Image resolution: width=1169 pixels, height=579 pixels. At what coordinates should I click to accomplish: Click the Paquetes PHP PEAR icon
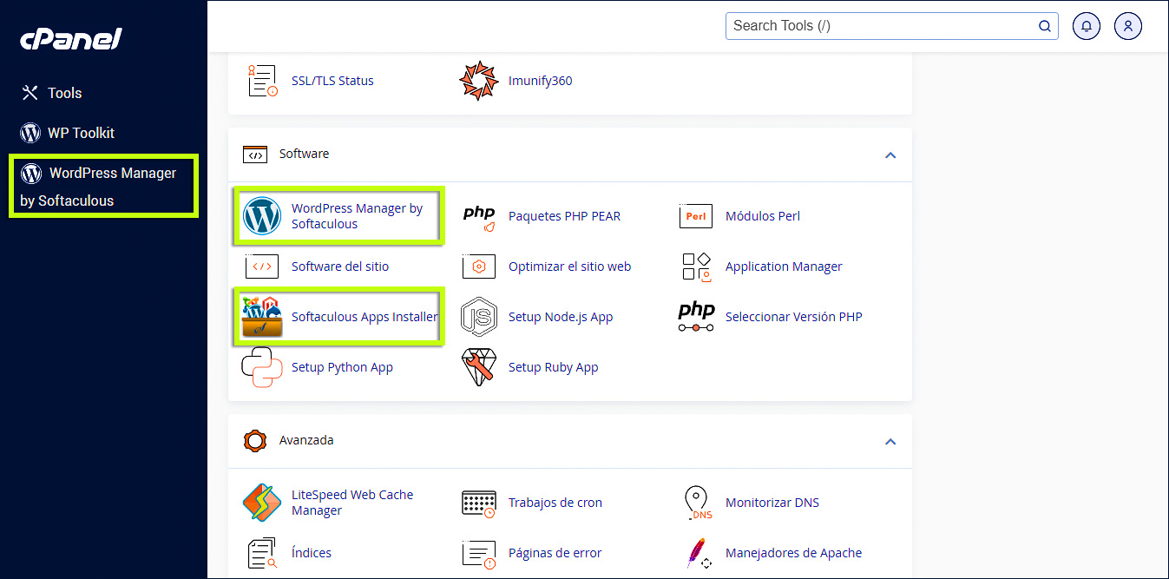pos(479,218)
